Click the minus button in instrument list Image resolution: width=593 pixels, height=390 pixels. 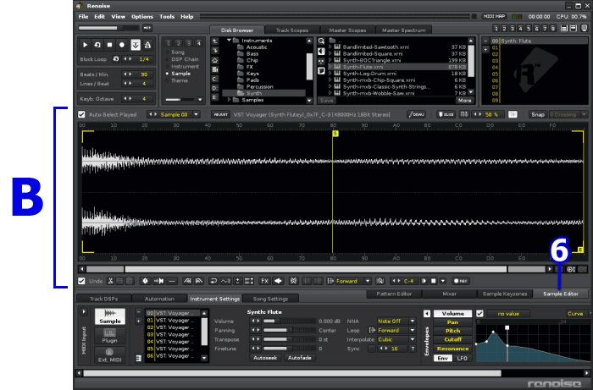(x=486, y=41)
